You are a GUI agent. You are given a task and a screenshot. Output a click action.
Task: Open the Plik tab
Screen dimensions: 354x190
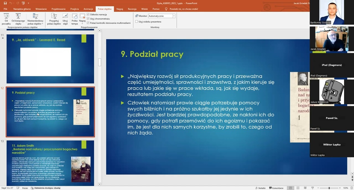6,9
